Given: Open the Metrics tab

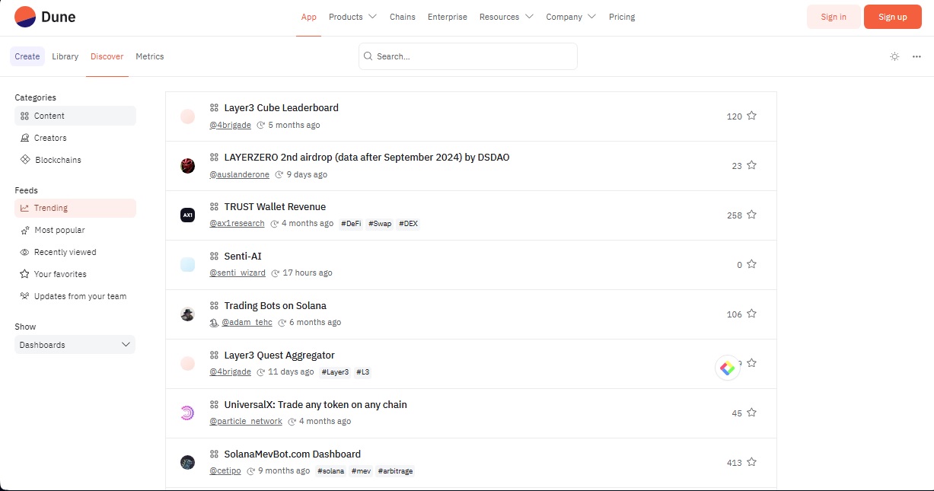Looking at the screenshot, I should [x=150, y=56].
